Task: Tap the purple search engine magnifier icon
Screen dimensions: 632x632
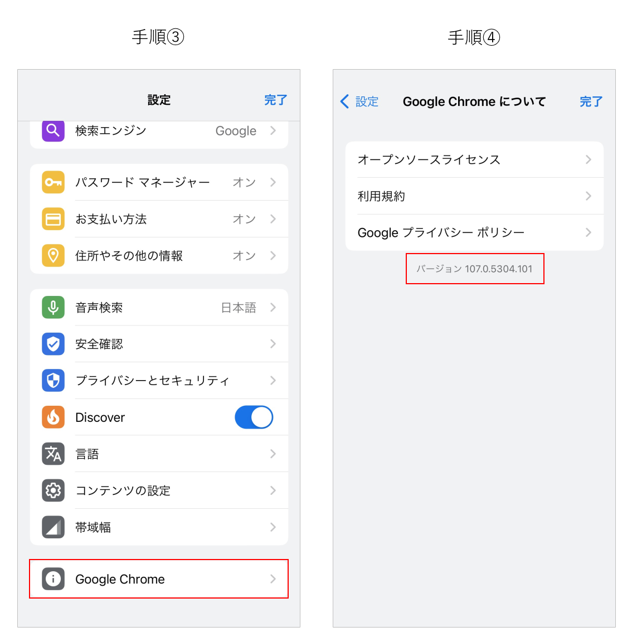Action: (x=53, y=130)
